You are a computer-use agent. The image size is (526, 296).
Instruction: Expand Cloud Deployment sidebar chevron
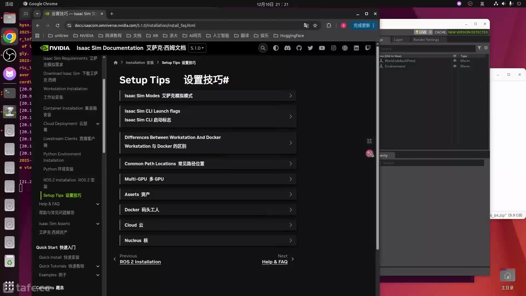(98, 124)
